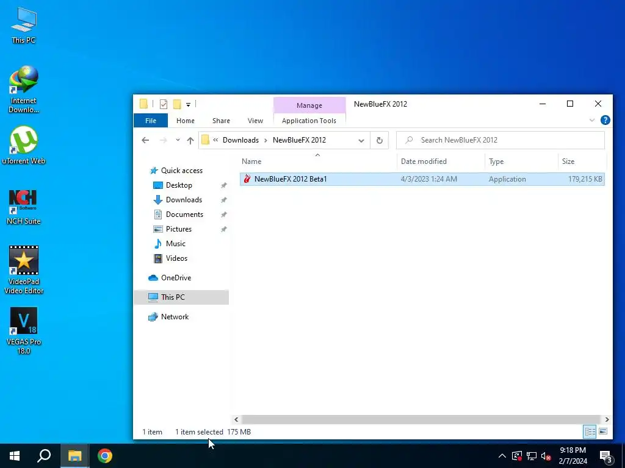Open Application Tools tab
This screenshot has width=625, height=468.
[309, 121]
